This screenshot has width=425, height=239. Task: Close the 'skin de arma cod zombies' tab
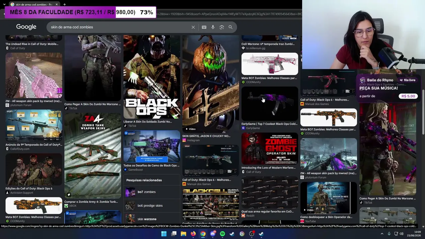pos(56,4)
